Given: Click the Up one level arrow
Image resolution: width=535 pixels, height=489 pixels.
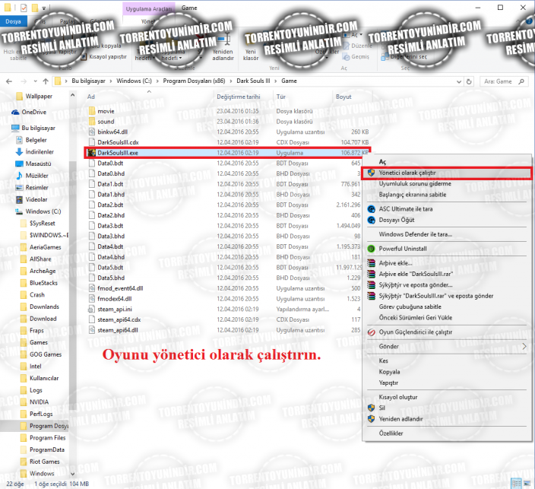Looking at the screenshot, I should (x=46, y=81).
